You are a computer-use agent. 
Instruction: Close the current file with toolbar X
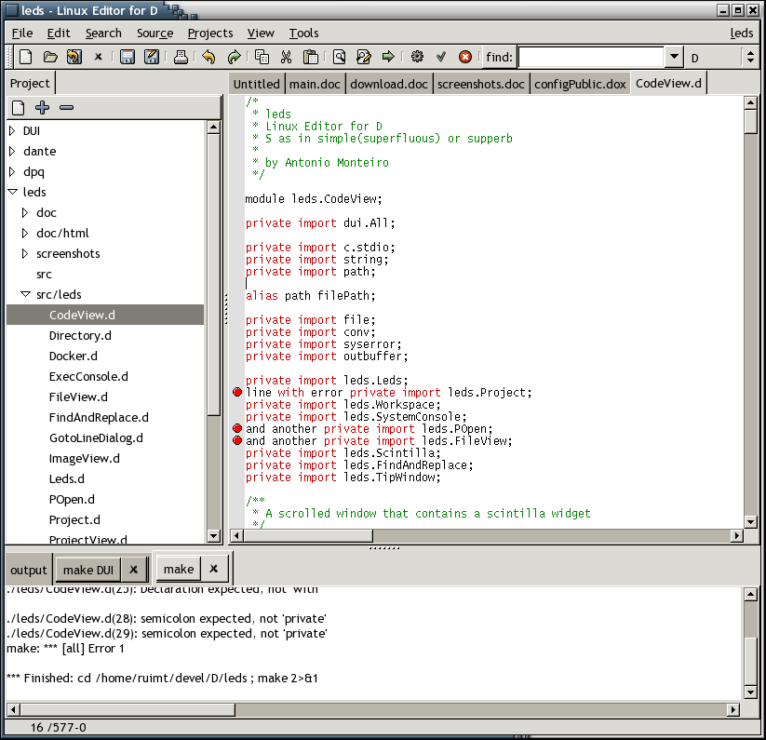pos(98,57)
